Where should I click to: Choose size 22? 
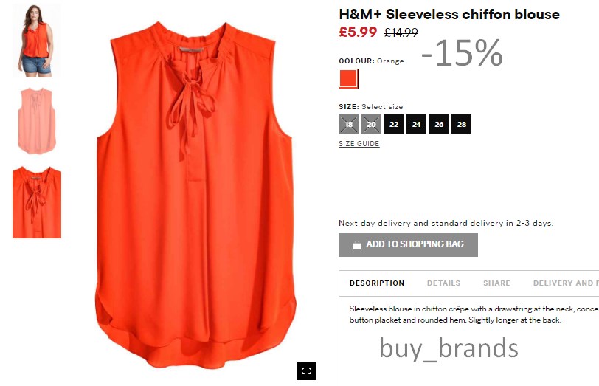(394, 124)
